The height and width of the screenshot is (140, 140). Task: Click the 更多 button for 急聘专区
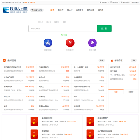[x=134, y=61]
